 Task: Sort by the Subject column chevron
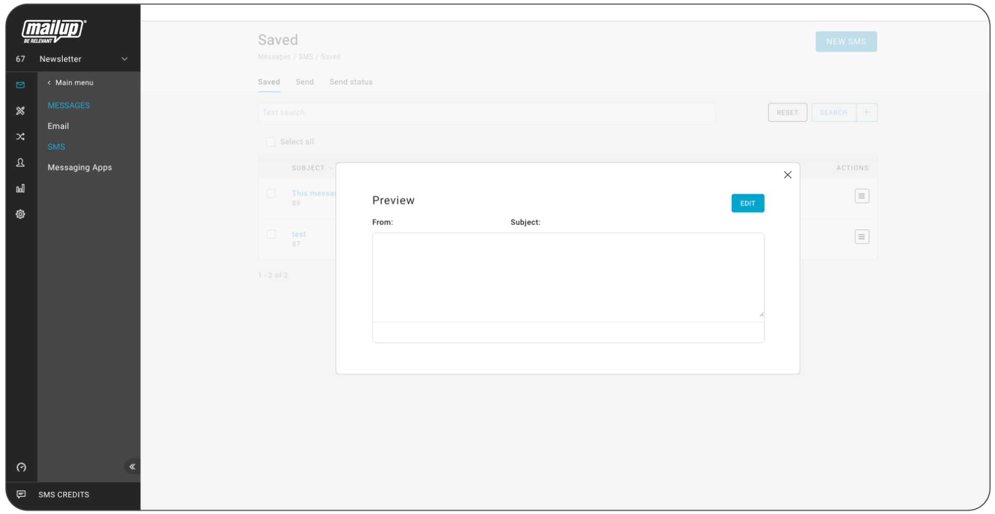pos(331,168)
